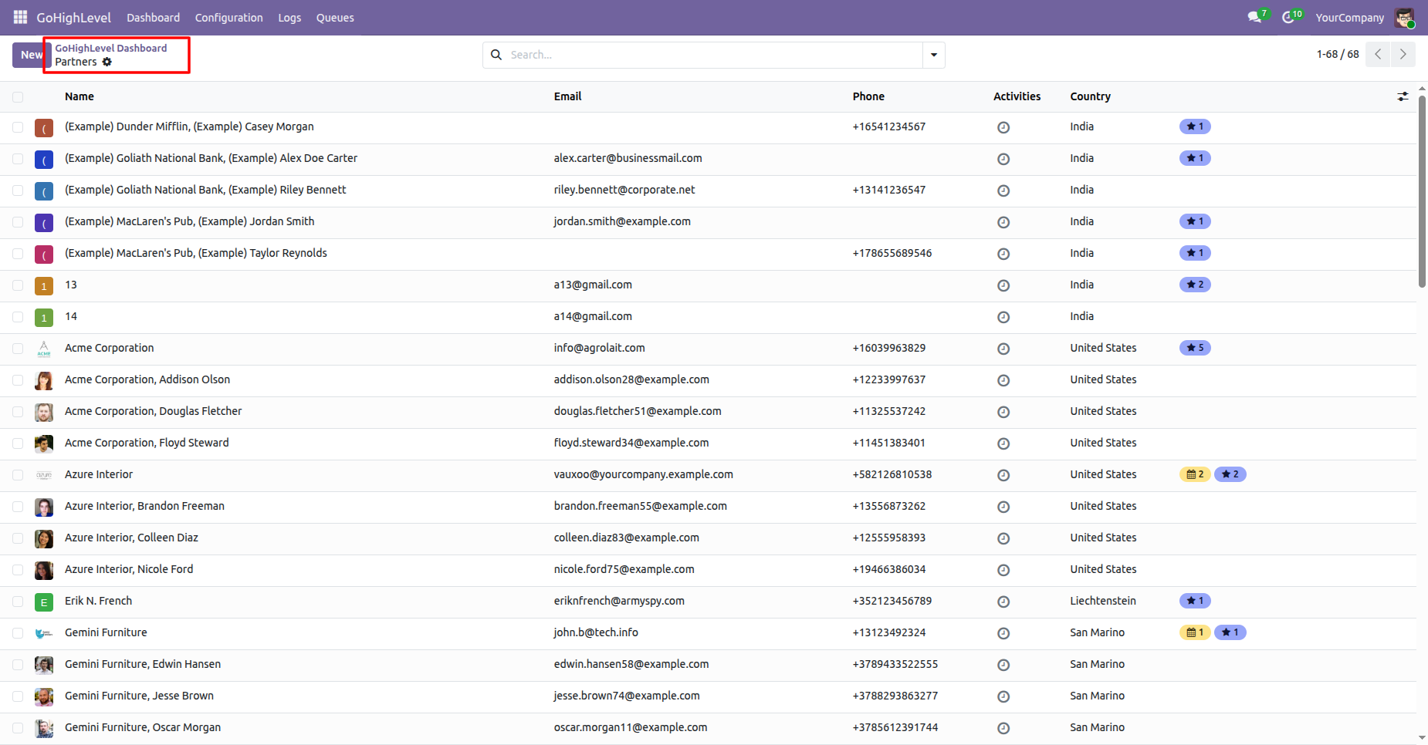Screen dimensions: 1428x745
Task: Select the checkbox for Gemini Furniture row
Action: point(18,633)
